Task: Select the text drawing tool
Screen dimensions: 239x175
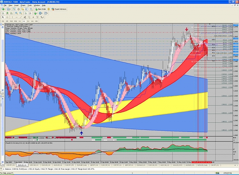Action: pos(33,17)
